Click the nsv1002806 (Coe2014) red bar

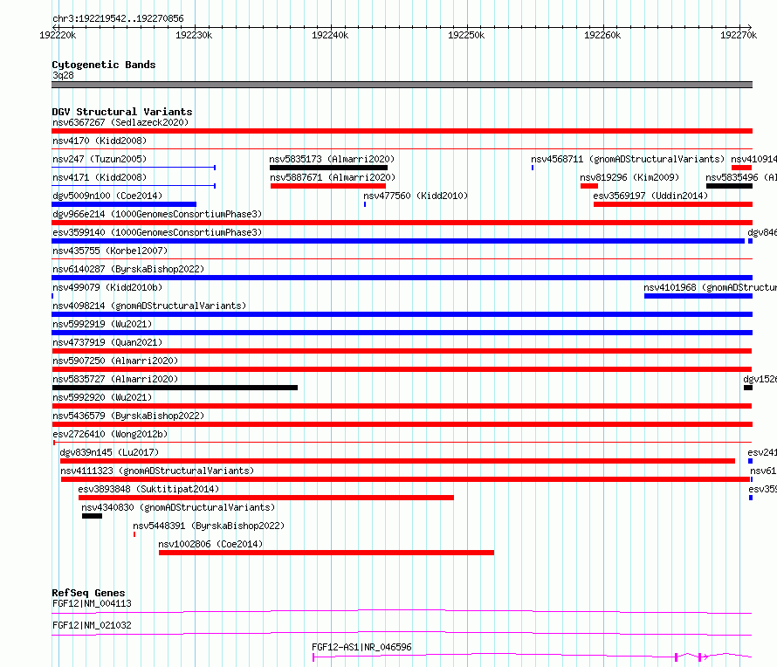click(x=327, y=553)
